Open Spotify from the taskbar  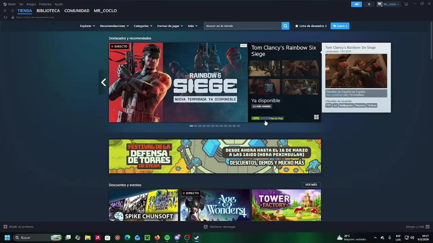[x=167, y=238]
